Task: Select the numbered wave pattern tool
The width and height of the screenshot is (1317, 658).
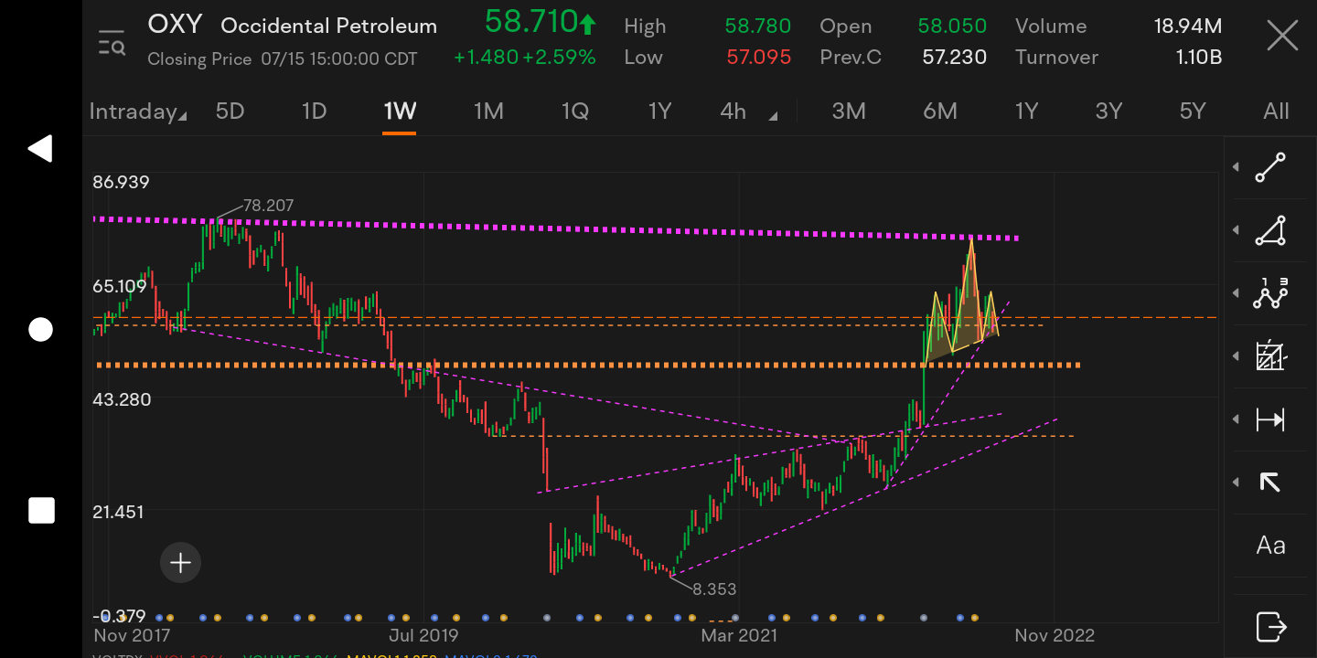Action: point(1270,293)
